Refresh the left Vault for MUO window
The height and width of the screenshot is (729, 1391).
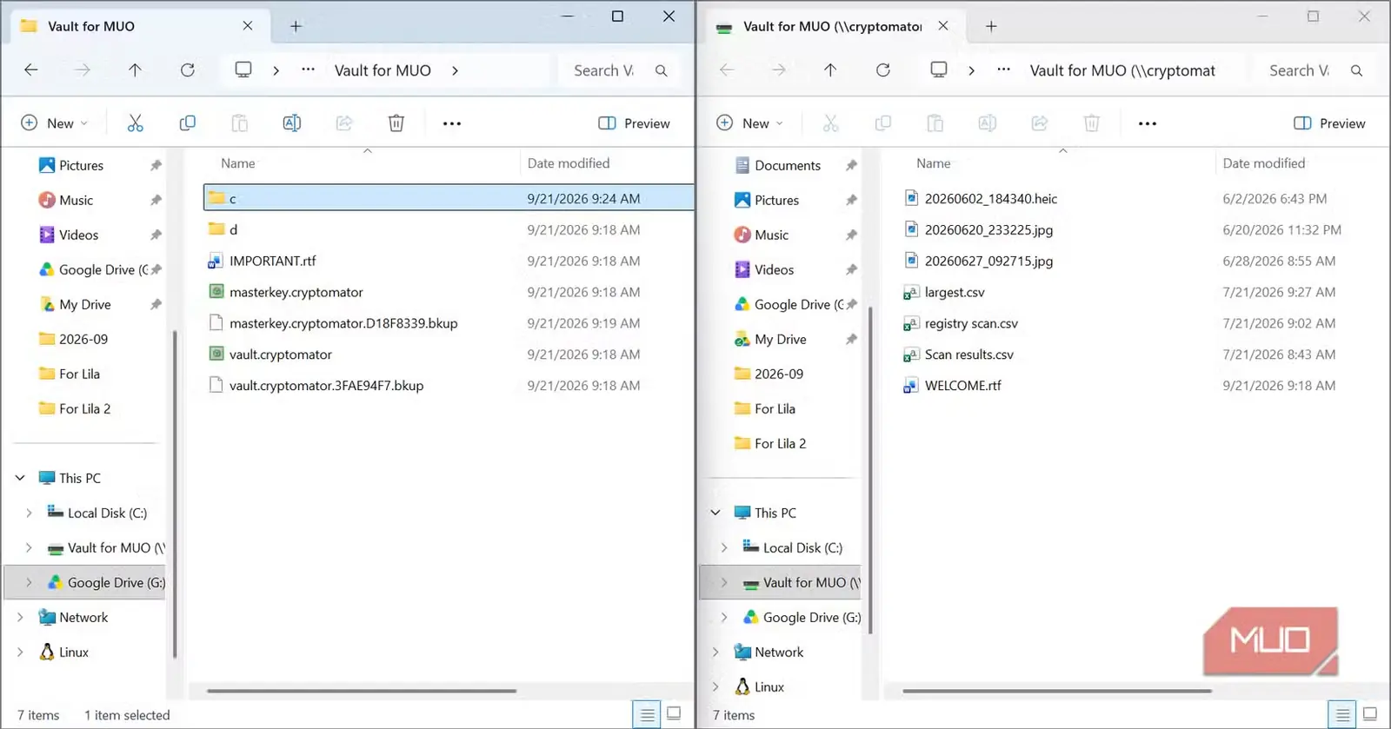(188, 70)
